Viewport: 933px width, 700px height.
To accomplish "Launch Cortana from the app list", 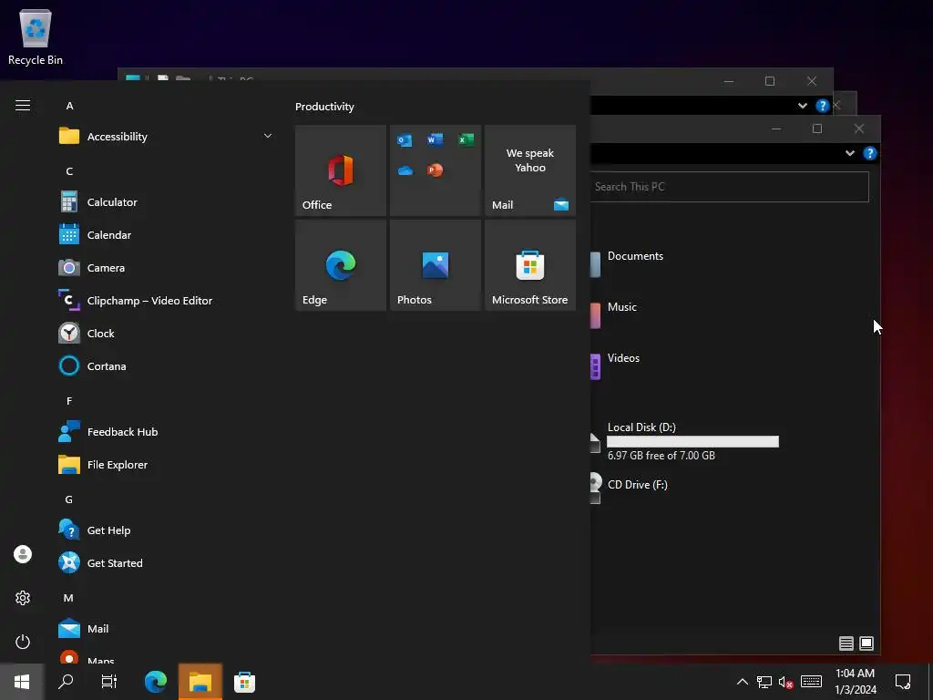I will (x=167, y=366).
